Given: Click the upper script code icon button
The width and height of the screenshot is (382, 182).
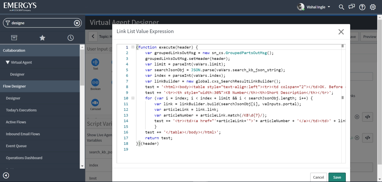Looking at the screenshot, I should [x=367, y=117].
